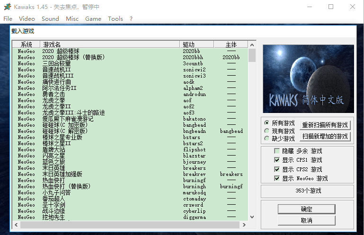This screenshot has width=364, height=235.
Task: Click the Kawaks app icon in title bar
Action: click(x=8, y=7)
